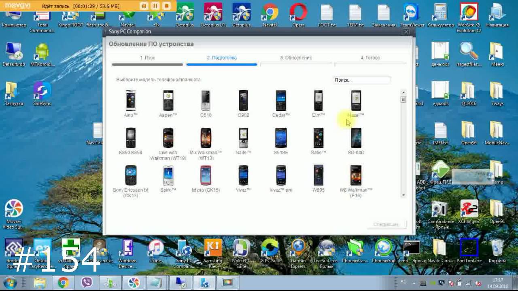Pick the Satio phone model
518x291 pixels.
coord(318,141)
